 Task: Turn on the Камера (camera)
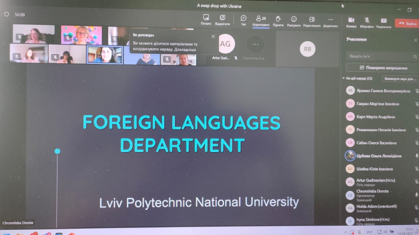pos(351,22)
